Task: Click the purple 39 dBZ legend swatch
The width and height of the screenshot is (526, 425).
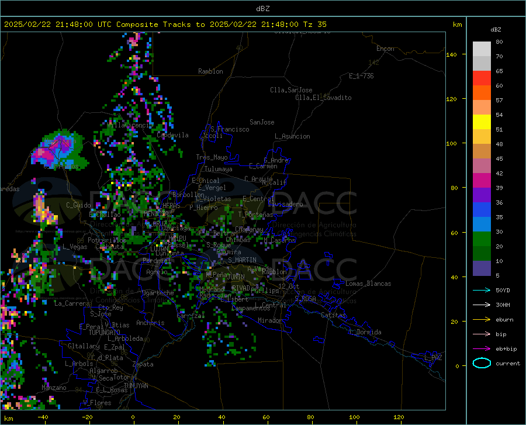Action: point(482,195)
